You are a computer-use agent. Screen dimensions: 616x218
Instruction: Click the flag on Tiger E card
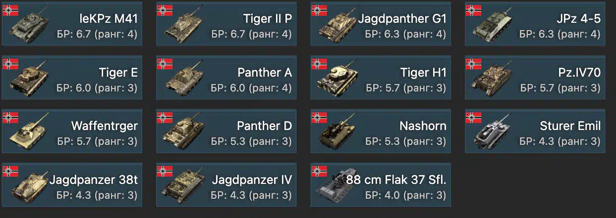click(10, 63)
